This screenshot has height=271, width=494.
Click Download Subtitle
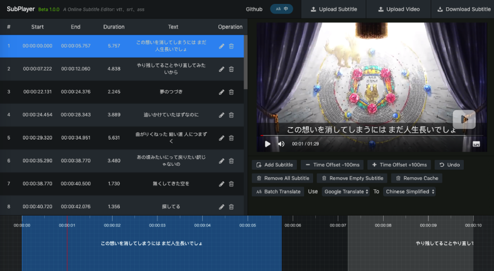coord(463,9)
